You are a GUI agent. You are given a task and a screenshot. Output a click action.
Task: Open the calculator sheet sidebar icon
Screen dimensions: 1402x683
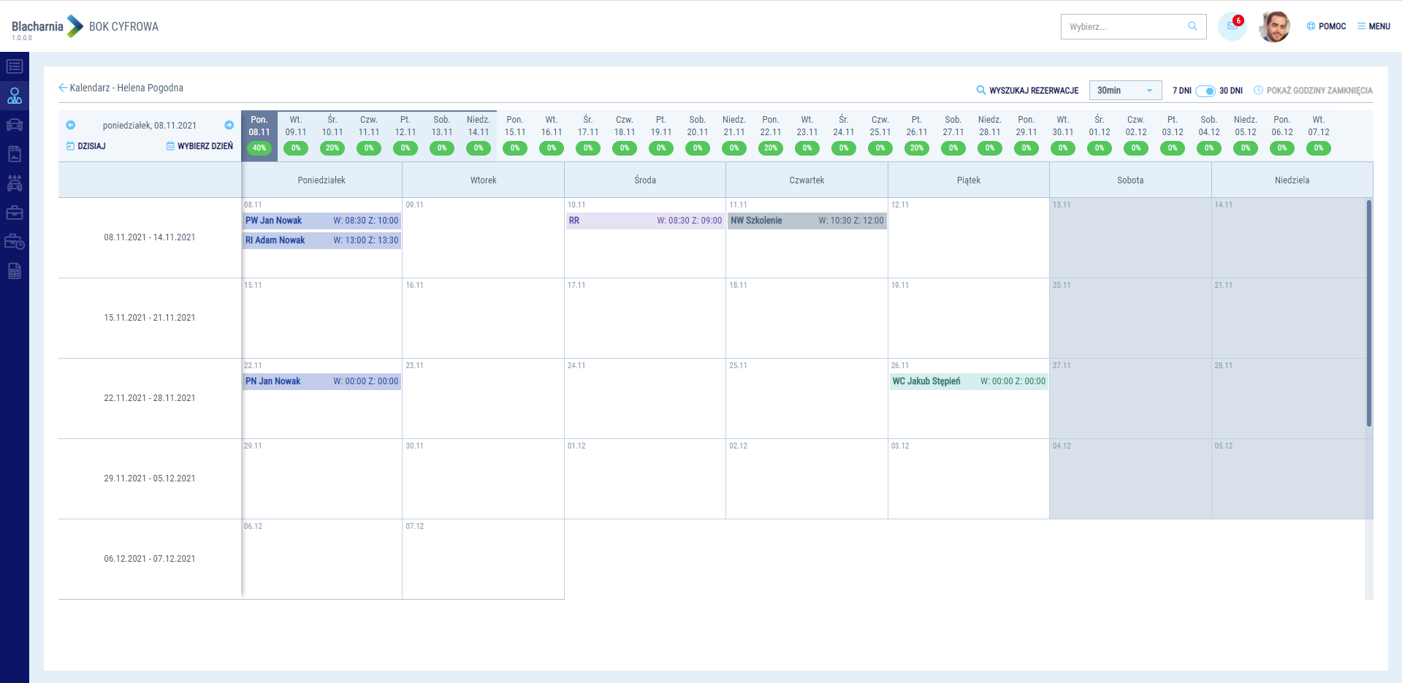pos(15,271)
